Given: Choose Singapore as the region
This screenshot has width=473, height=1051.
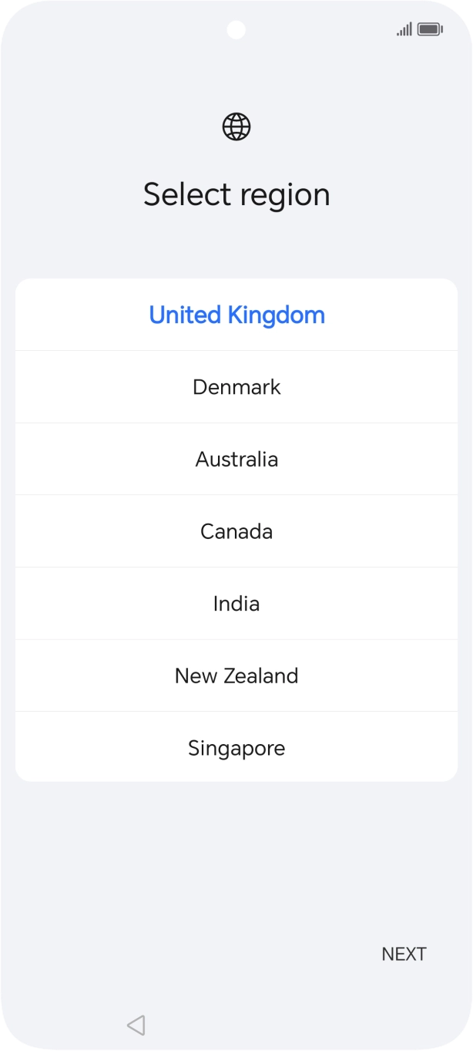Looking at the screenshot, I should point(236,747).
